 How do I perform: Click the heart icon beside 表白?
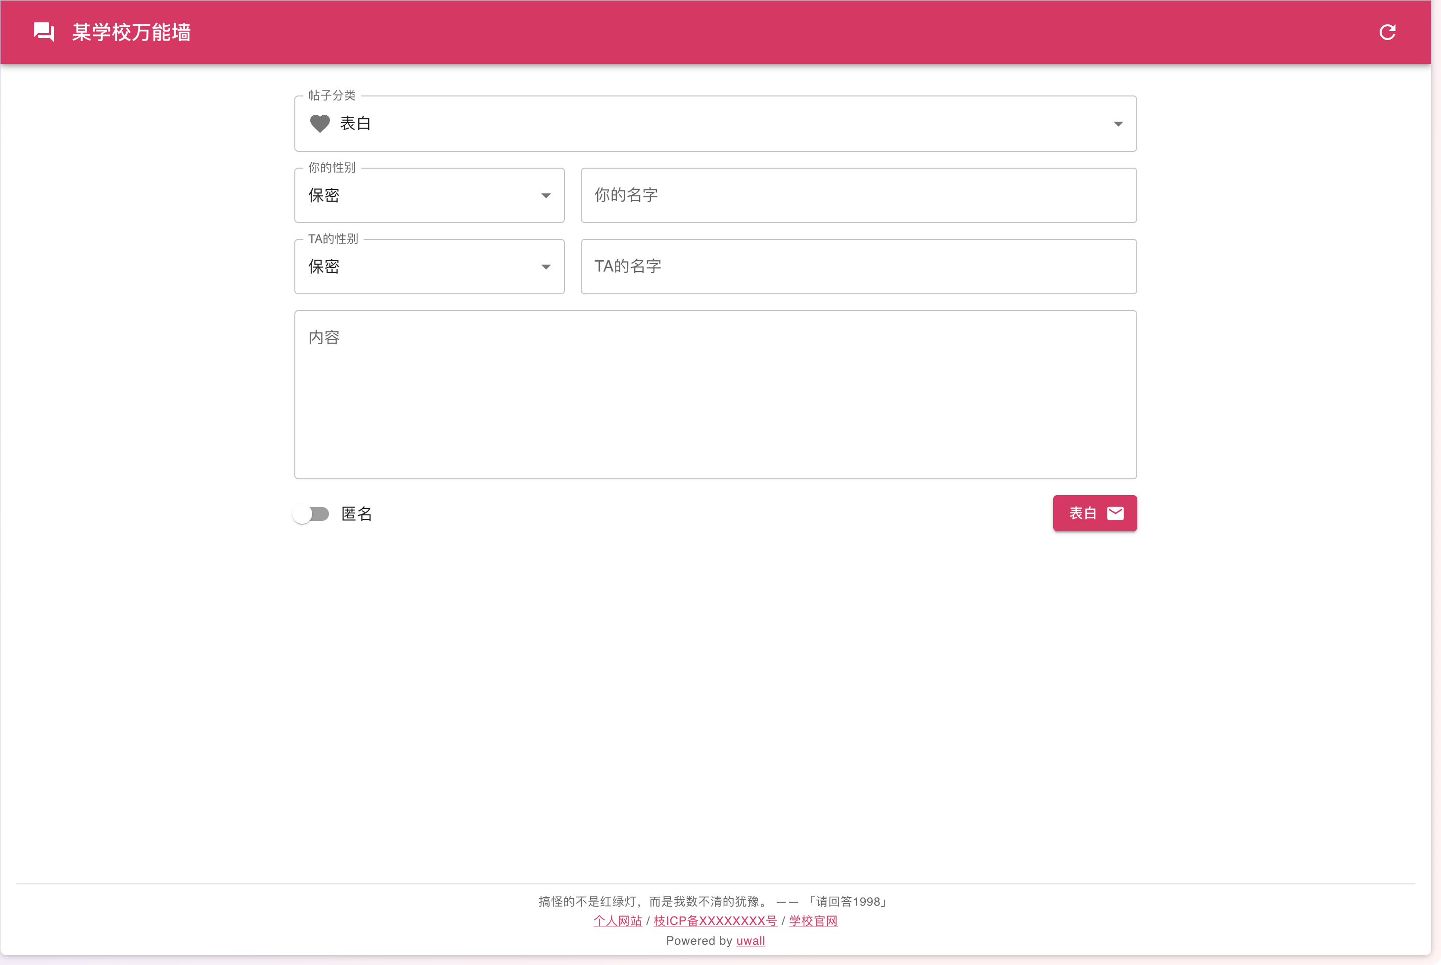pyautogui.click(x=320, y=124)
